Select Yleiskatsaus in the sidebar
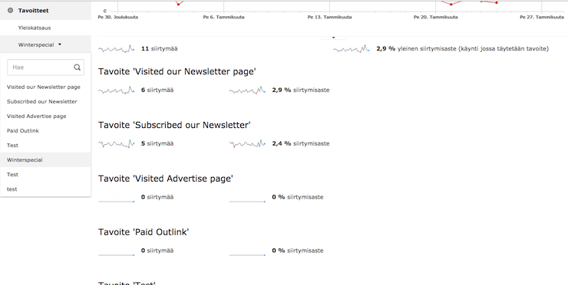 [x=35, y=28]
